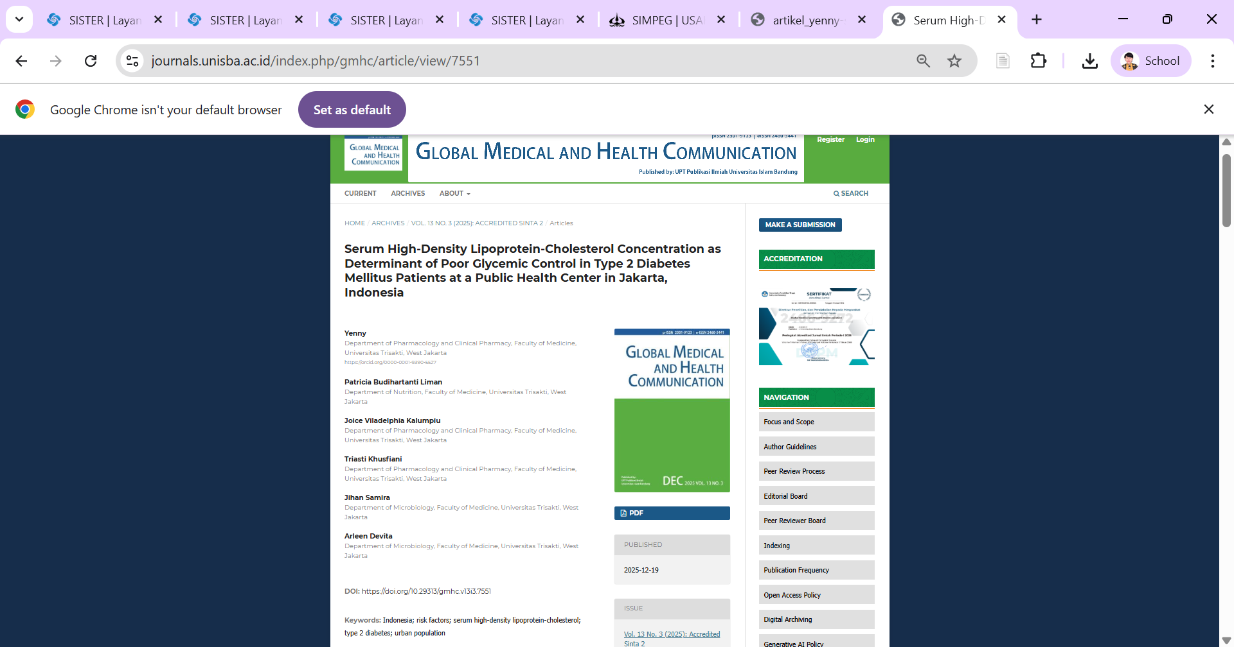This screenshot has width=1234, height=647.
Task: Download the article PDF
Action: coord(672,513)
